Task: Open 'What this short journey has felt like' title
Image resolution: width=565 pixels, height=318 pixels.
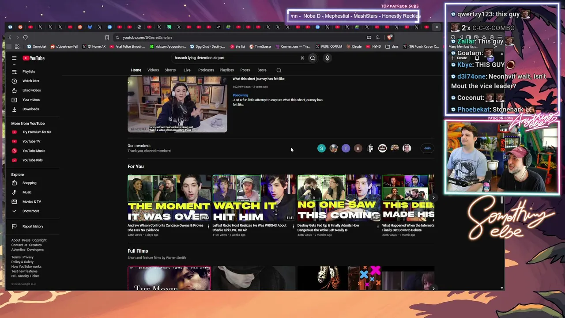Action: point(259,79)
